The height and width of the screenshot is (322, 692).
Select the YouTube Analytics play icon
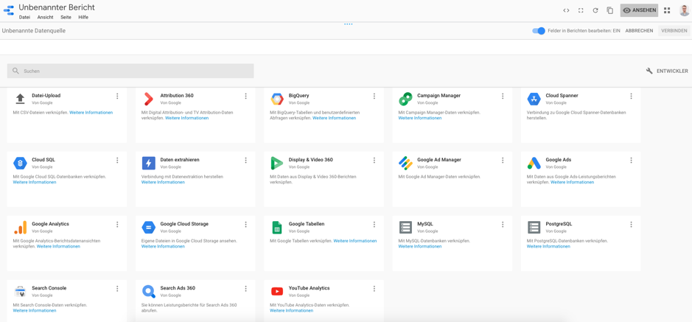click(276, 291)
